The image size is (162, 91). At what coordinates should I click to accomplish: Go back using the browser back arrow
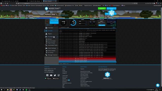(x=1, y=3)
